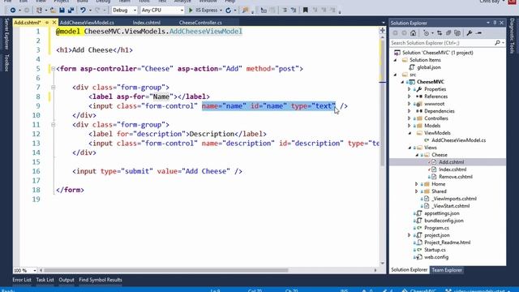The height and width of the screenshot is (292, 519).
Task: Open the Diagnostic Tools side tab
Action: (x=513, y=36)
